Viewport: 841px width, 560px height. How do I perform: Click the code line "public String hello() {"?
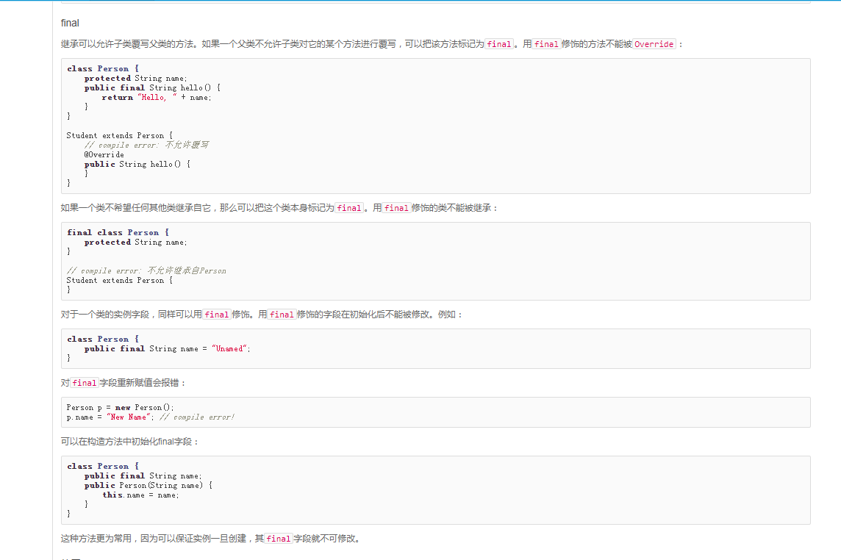tap(137, 164)
